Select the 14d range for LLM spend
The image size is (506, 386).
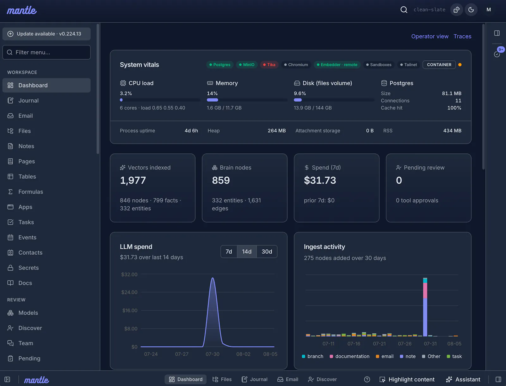tap(247, 252)
